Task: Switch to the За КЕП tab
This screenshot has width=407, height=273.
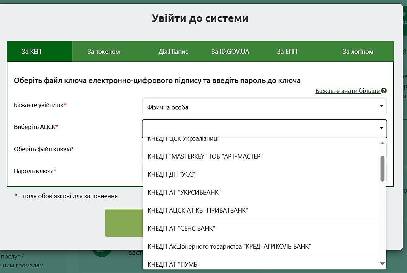Action: (x=32, y=52)
